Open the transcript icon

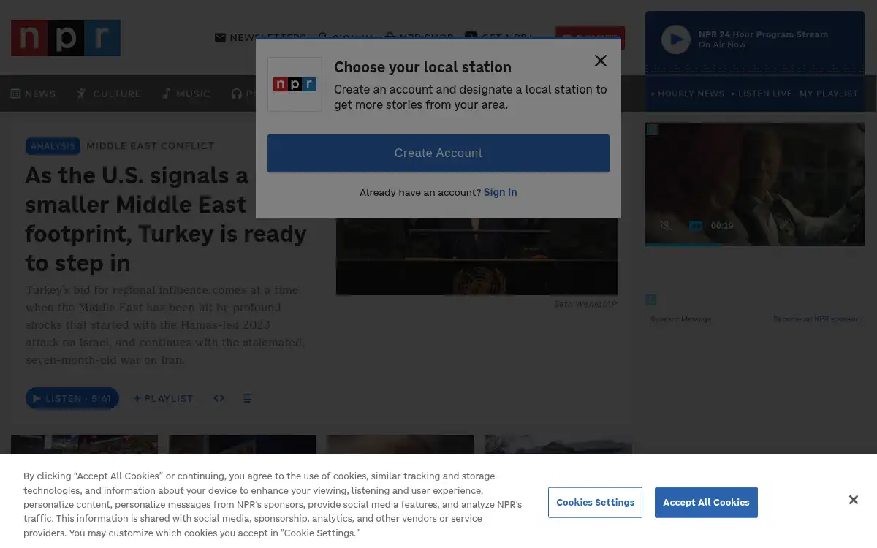coord(247,398)
